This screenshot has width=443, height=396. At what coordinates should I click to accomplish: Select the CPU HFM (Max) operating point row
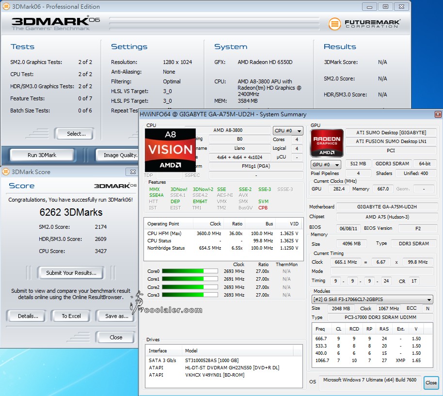pos(223,233)
